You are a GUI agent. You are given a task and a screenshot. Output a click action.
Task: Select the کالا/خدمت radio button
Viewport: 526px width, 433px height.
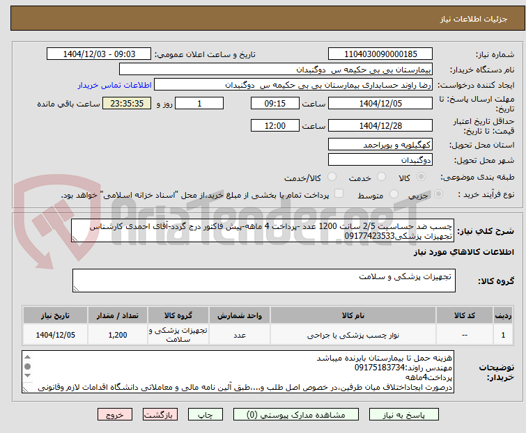332,177
